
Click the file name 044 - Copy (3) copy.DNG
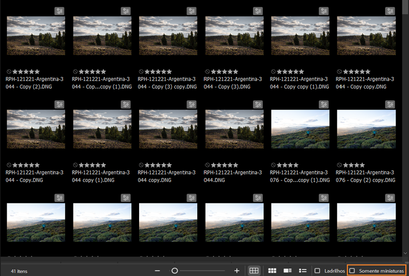[167, 83]
